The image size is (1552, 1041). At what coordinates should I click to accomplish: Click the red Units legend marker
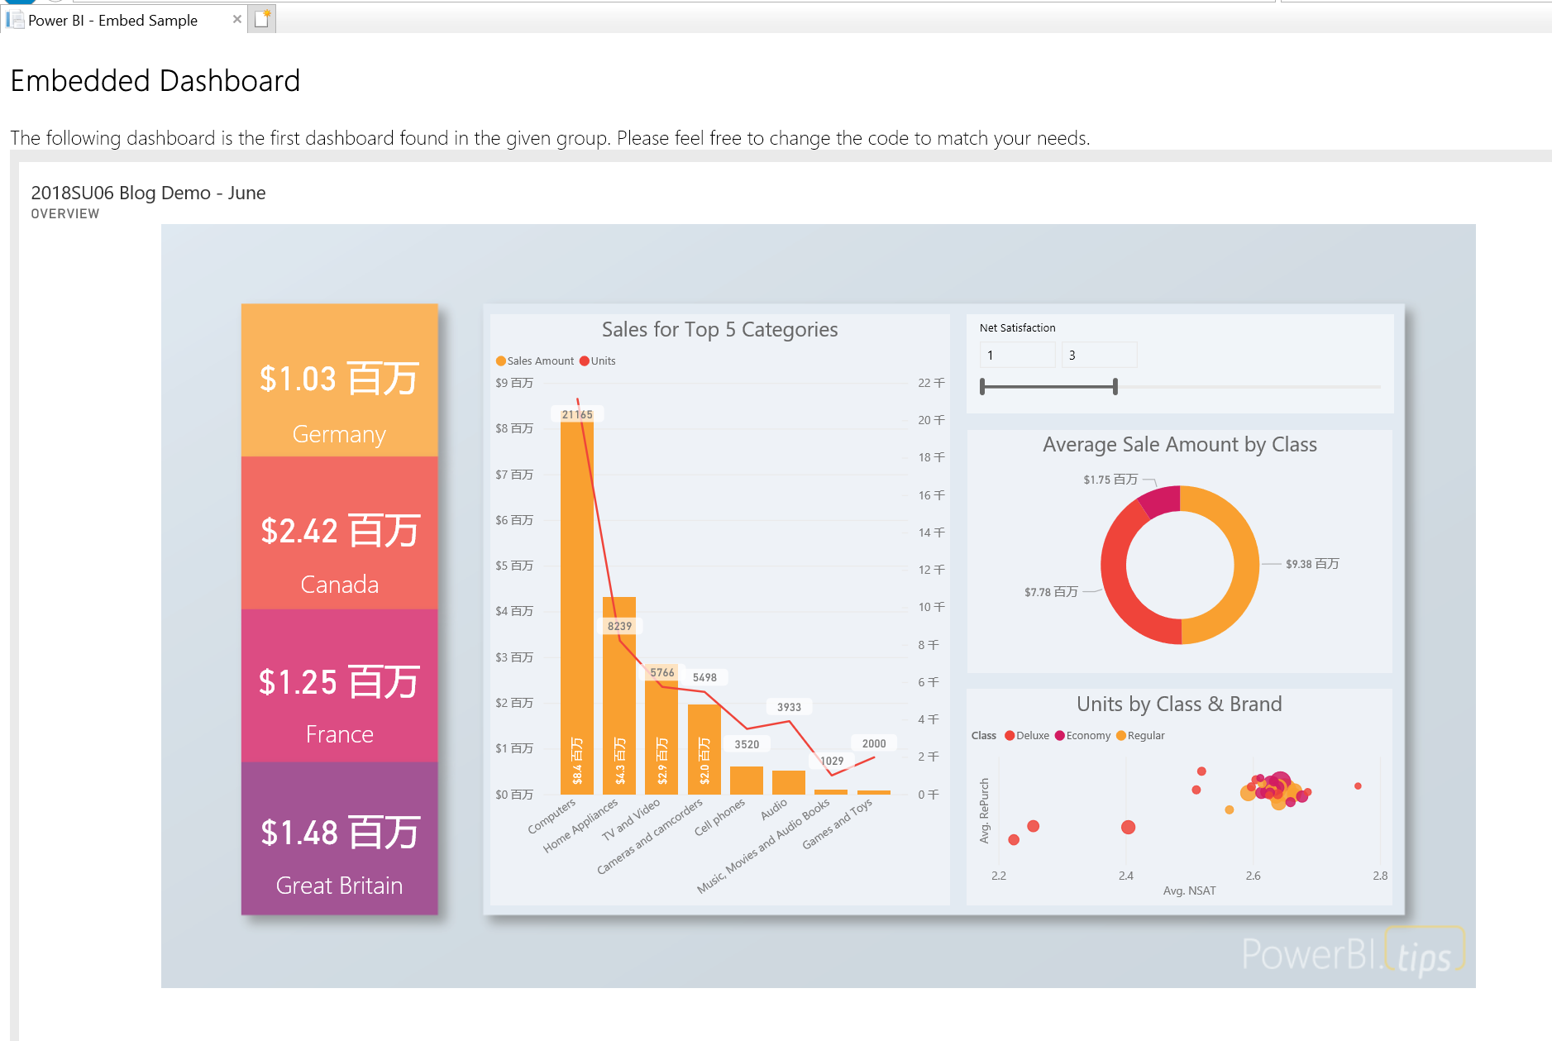585,361
